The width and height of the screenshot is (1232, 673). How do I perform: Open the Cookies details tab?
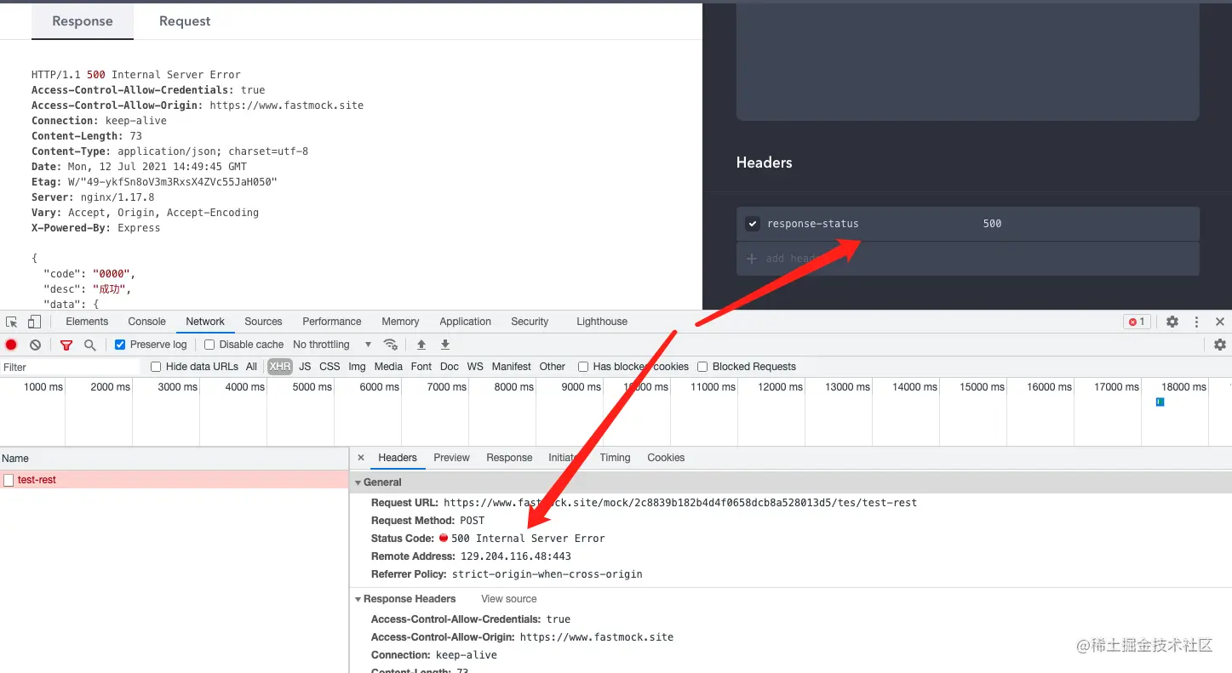pyautogui.click(x=666, y=458)
